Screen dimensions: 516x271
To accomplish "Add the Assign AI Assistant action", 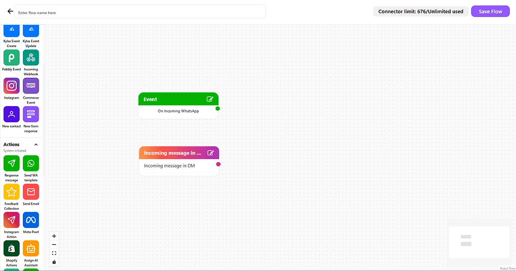I will [x=31, y=249].
